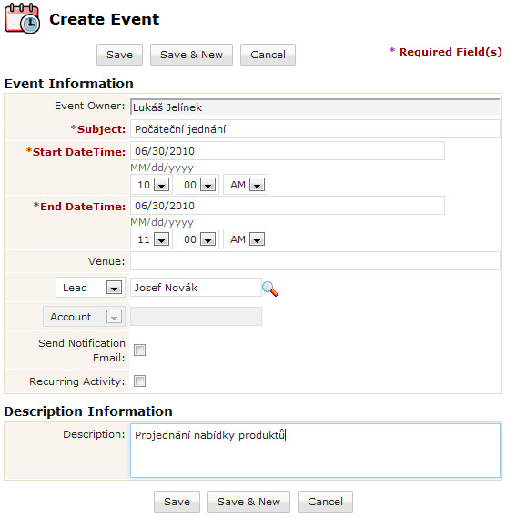Focus the Start DateTime date field
Viewport: 506px width, 518px height.
[288, 151]
